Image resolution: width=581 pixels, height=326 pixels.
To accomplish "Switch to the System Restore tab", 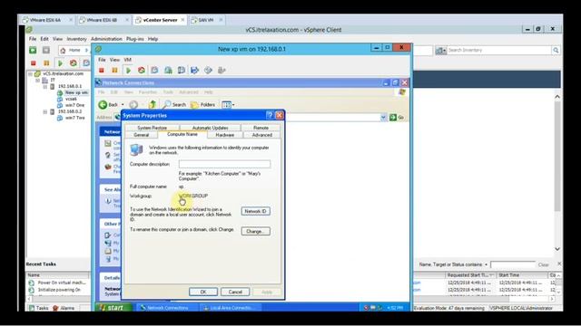I will tap(152, 128).
